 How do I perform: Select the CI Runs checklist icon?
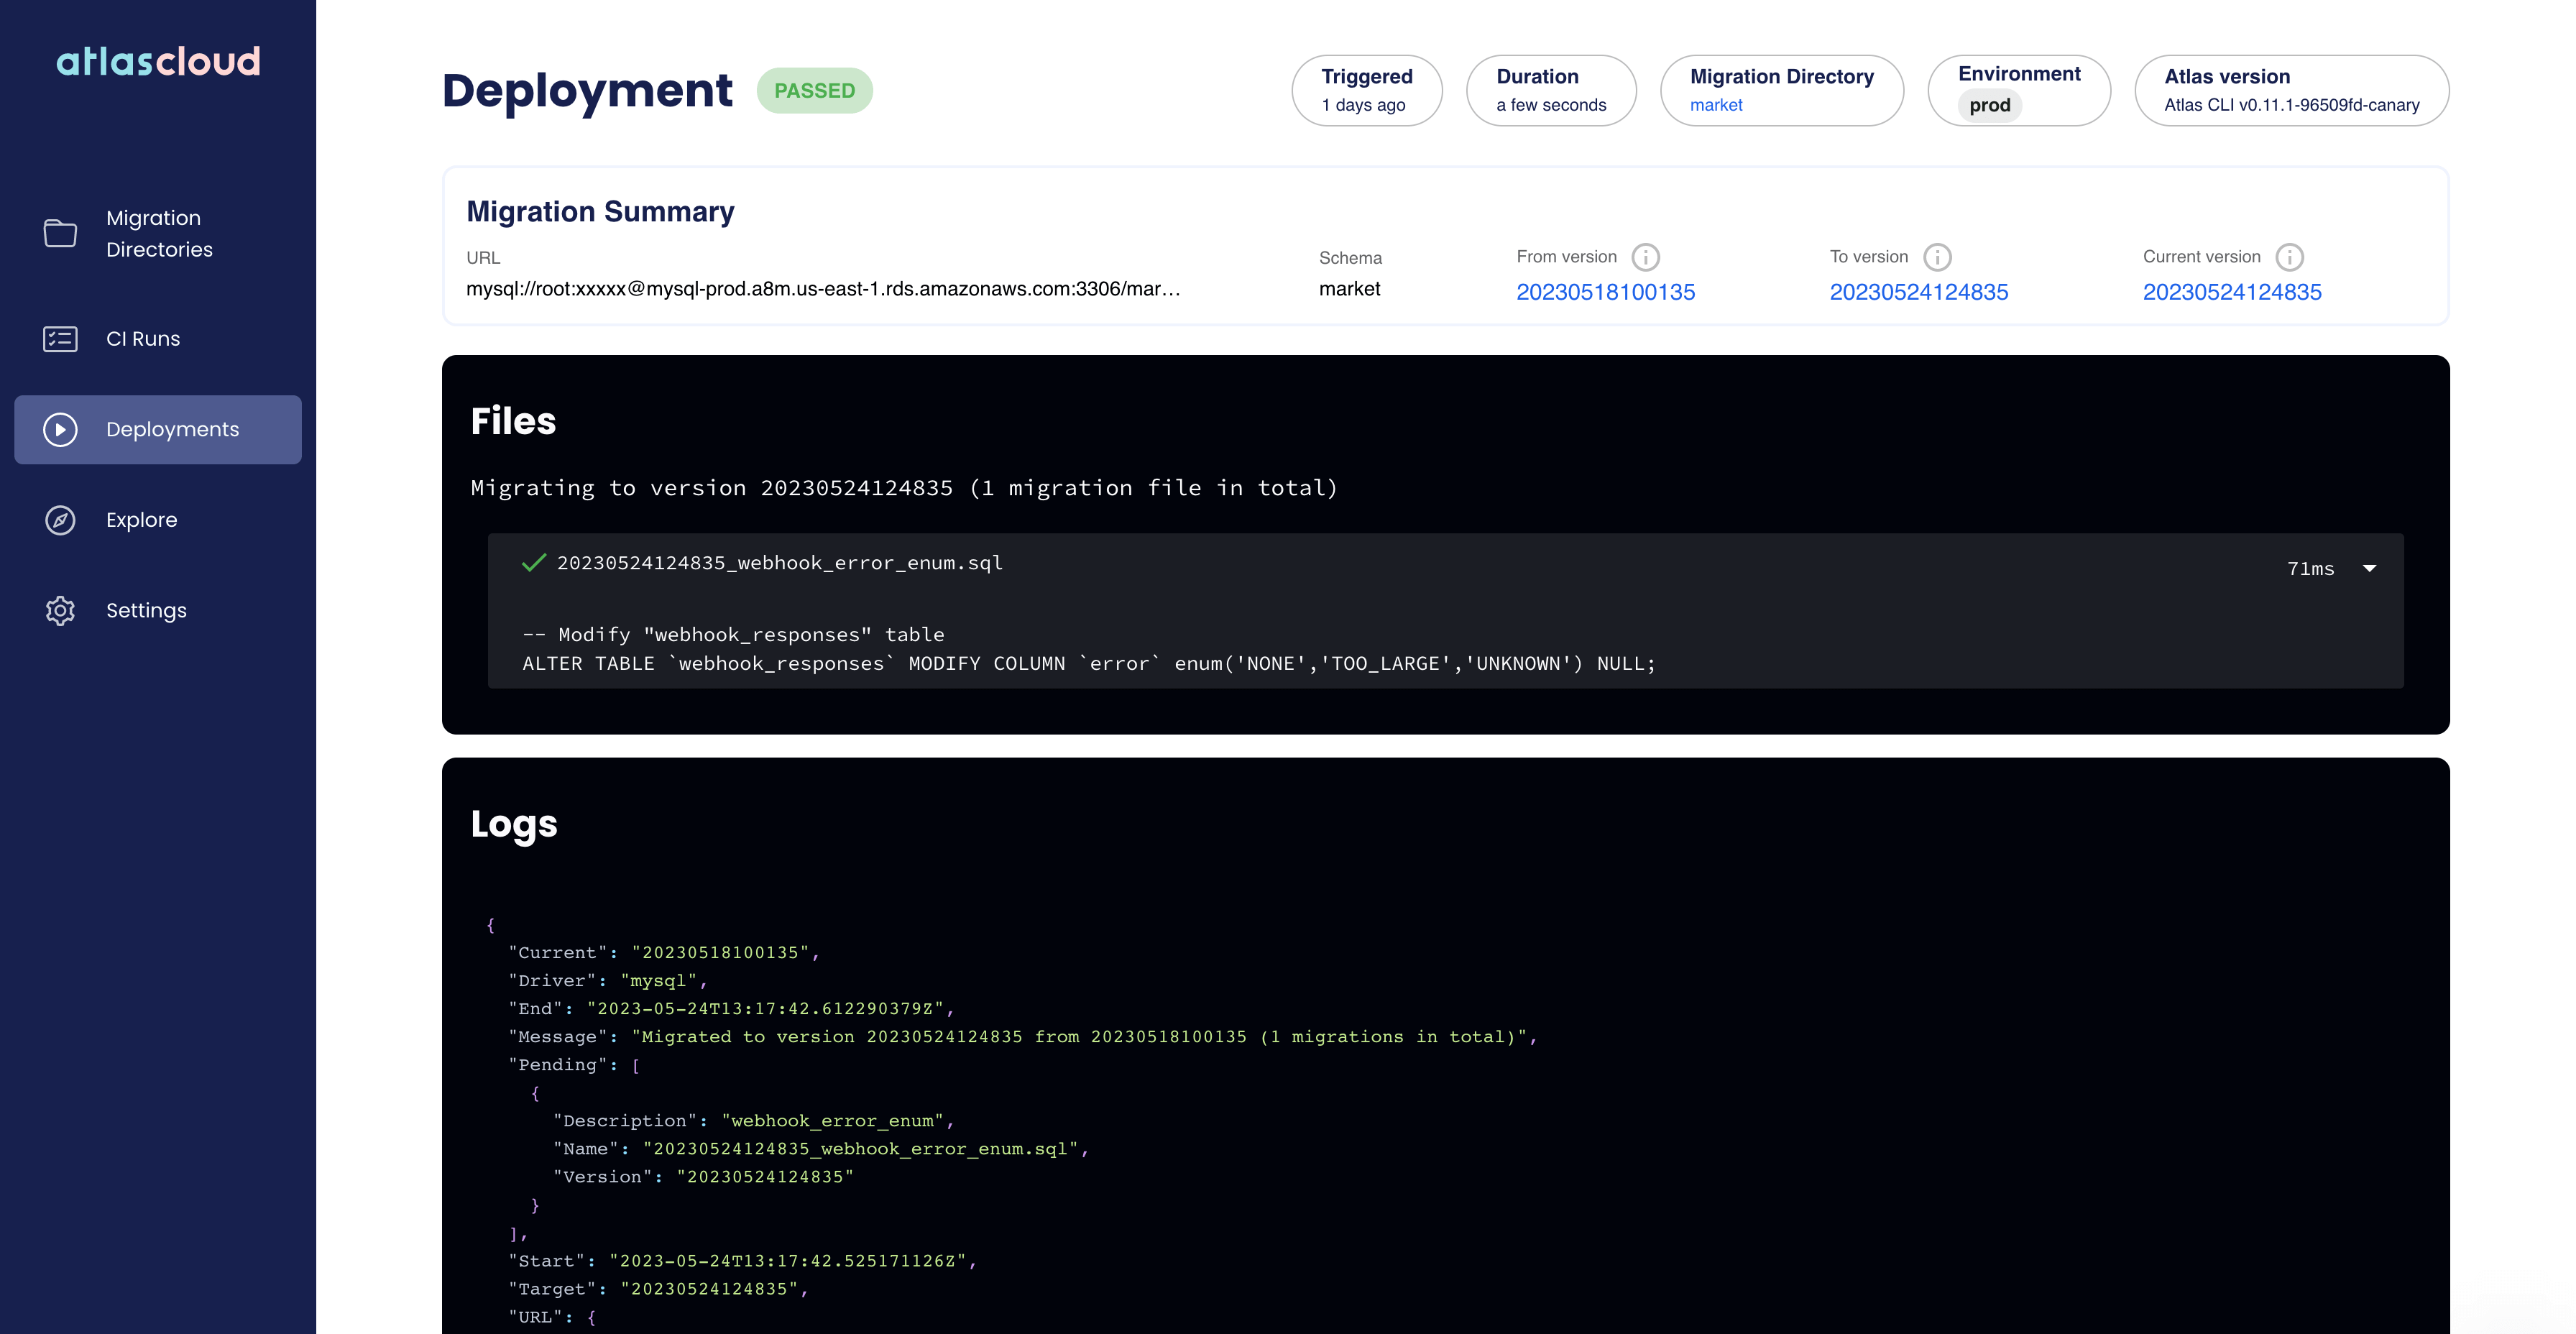coord(60,339)
